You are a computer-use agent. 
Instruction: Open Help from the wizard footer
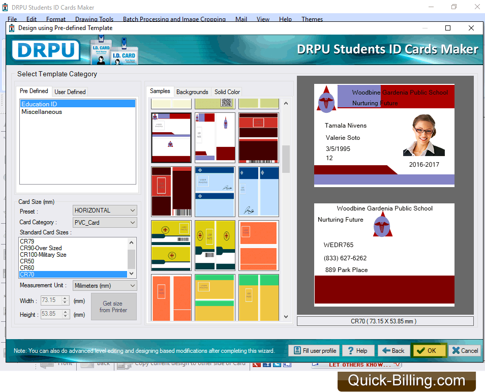click(x=357, y=350)
